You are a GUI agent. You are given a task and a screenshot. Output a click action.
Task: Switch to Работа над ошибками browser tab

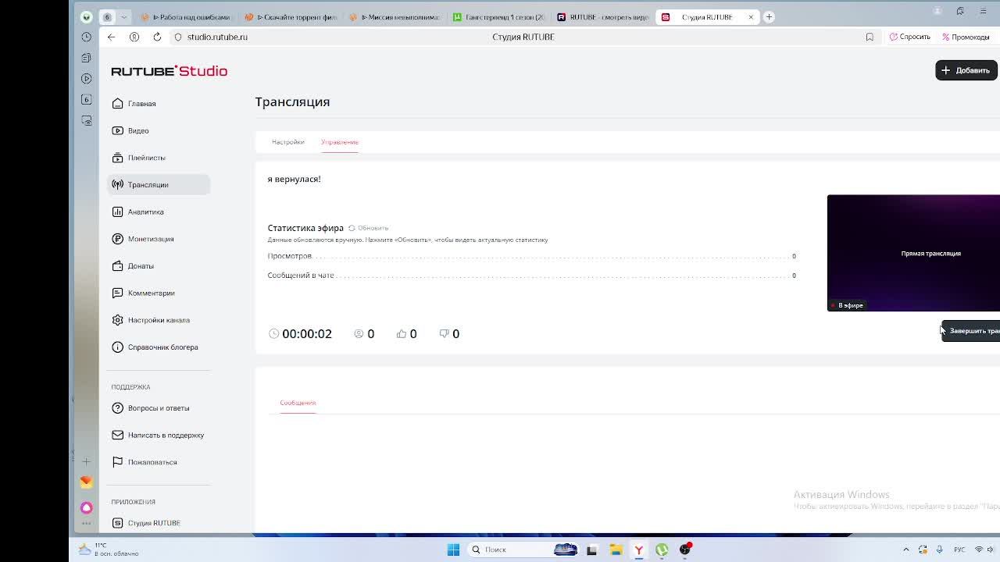click(x=185, y=17)
